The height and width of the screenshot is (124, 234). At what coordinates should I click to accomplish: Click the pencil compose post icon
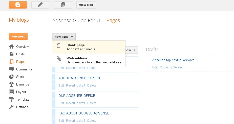click(x=40, y=5)
